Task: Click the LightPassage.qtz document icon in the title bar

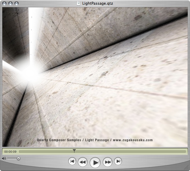Action: tap(78, 3)
